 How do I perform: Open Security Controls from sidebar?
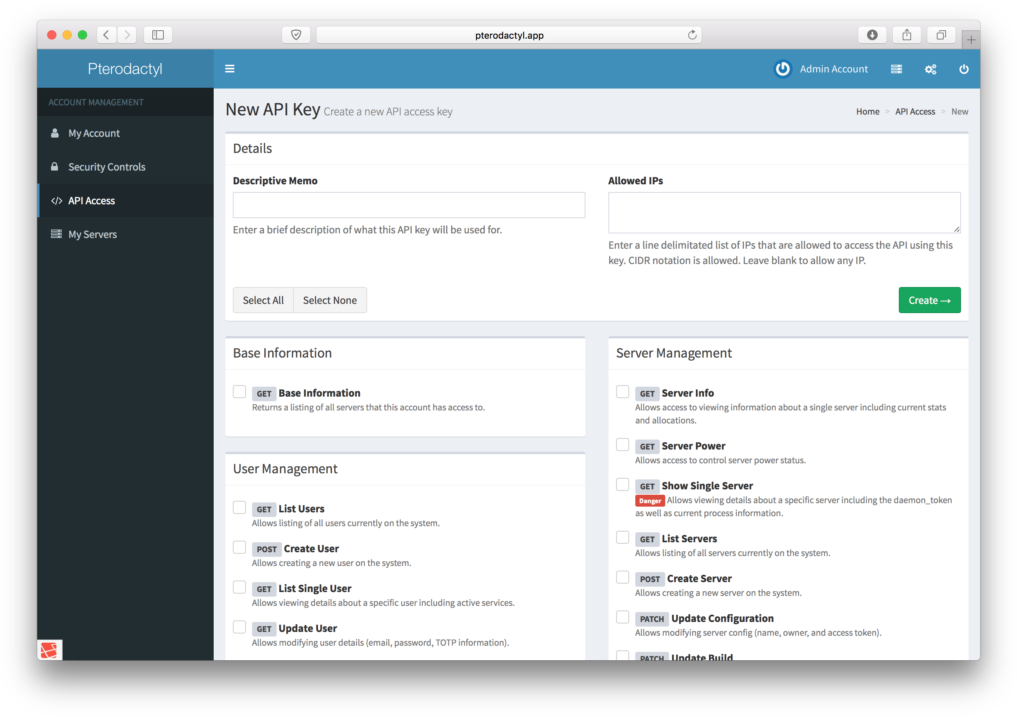pos(107,167)
